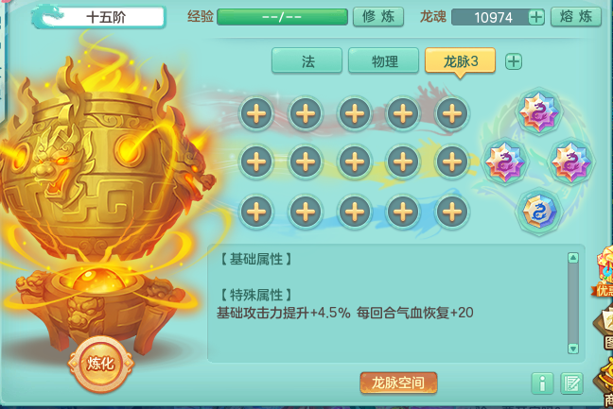Select the bottom blue dragon gem
The height and width of the screenshot is (409, 613).
pos(538,212)
